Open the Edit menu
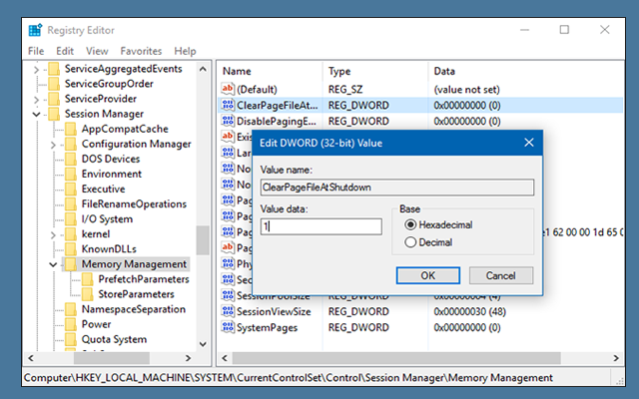Image resolution: width=639 pixels, height=399 pixels. (x=65, y=50)
